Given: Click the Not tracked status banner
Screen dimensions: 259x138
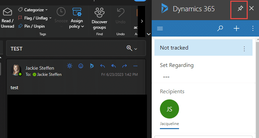Looking at the screenshot, I should (x=203, y=47).
